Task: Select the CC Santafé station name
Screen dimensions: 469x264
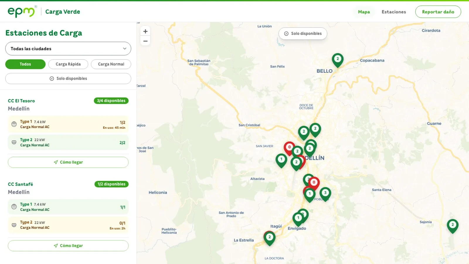Action: (21, 184)
